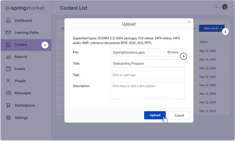Close the Upload dialog with X
This screenshot has height=141, width=235.
[x=189, y=22]
